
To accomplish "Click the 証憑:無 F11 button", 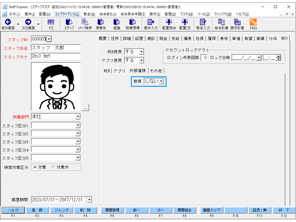I will click(260, 210).
